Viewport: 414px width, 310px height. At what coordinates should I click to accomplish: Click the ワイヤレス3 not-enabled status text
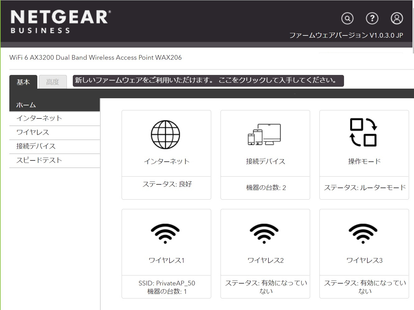[x=365, y=287]
